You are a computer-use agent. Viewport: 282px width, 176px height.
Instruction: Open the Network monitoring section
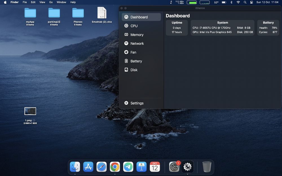pyautogui.click(x=137, y=43)
